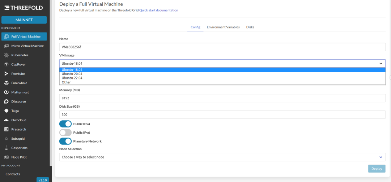The height and width of the screenshot is (182, 391).
Task: Enable the Public IPv6 toggle
Action: point(65,133)
